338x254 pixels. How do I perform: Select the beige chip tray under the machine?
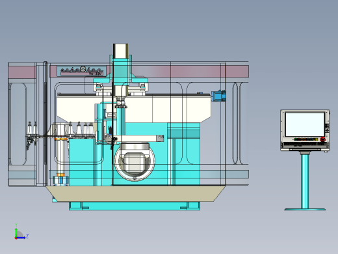click(135, 193)
